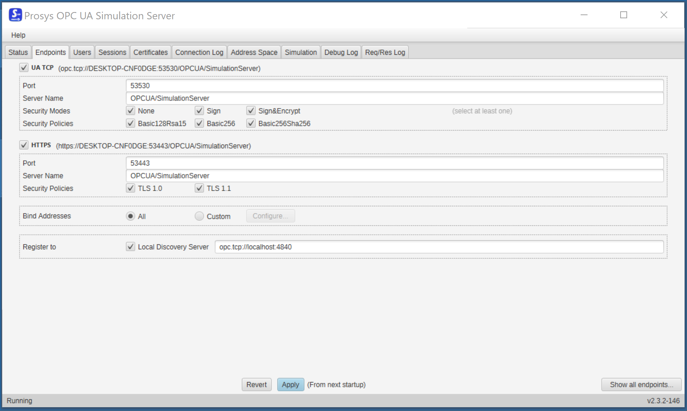Click the Apply button
Image resolution: width=687 pixels, height=411 pixels.
point(290,384)
